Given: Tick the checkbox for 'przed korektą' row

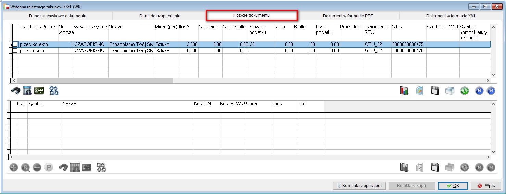Looking at the screenshot, I should pos(15,44).
